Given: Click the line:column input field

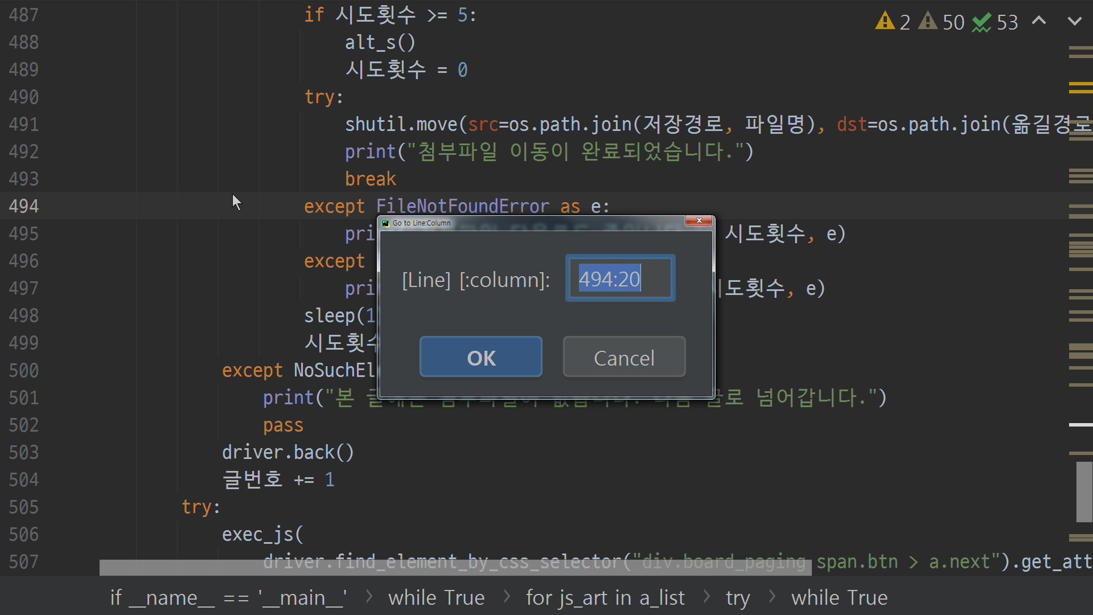Looking at the screenshot, I should pyautogui.click(x=620, y=278).
